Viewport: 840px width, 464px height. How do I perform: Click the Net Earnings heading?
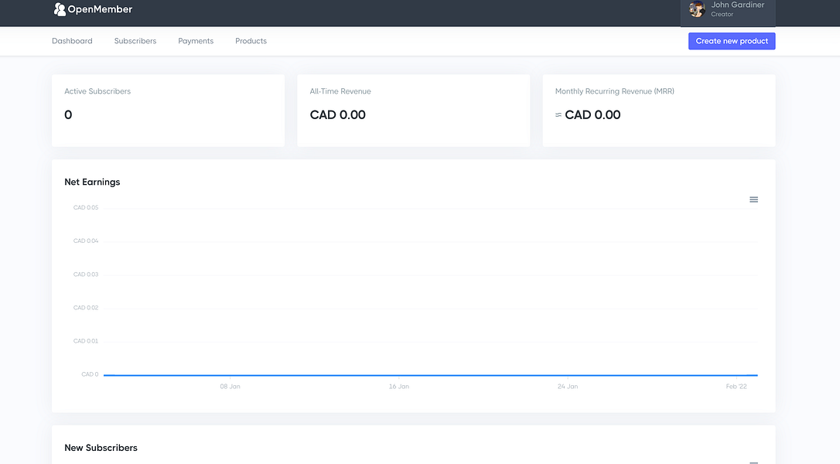(92, 182)
